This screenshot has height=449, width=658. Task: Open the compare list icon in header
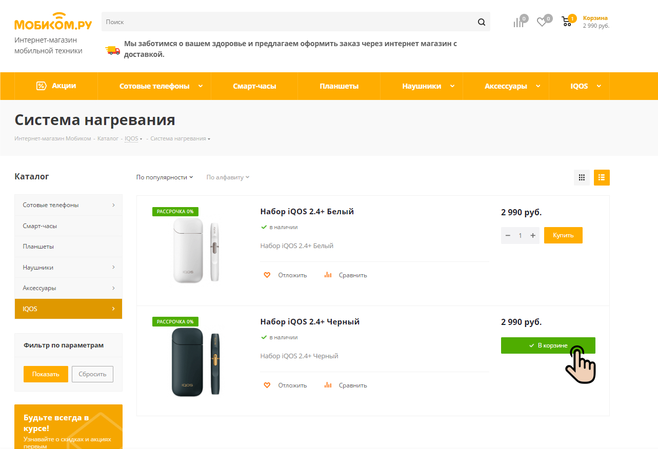pyautogui.click(x=519, y=22)
